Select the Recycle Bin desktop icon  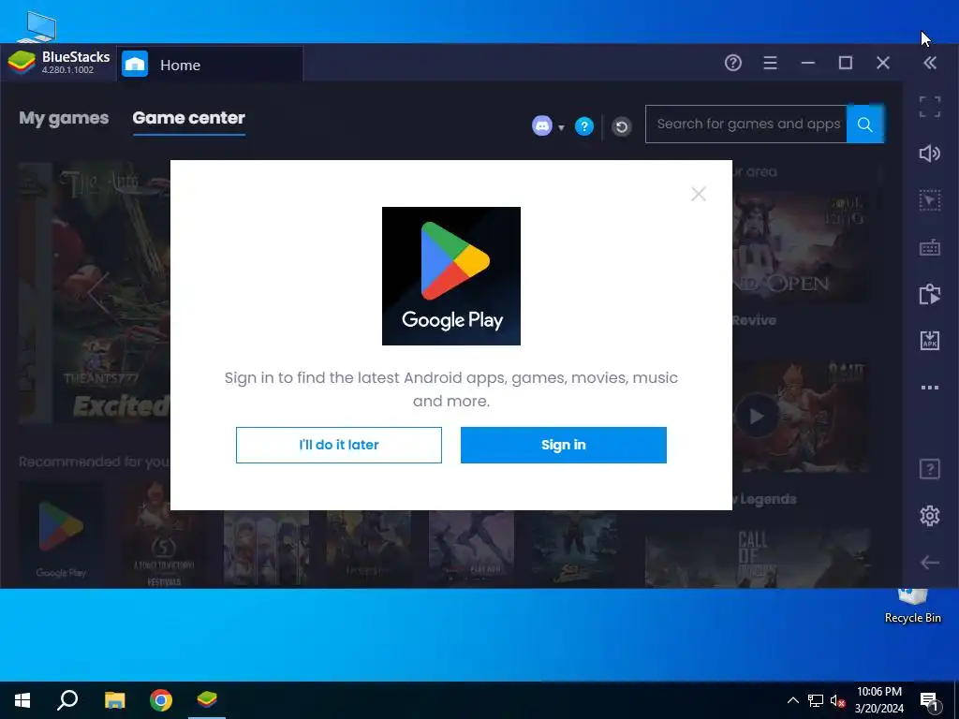pyautogui.click(x=912, y=607)
